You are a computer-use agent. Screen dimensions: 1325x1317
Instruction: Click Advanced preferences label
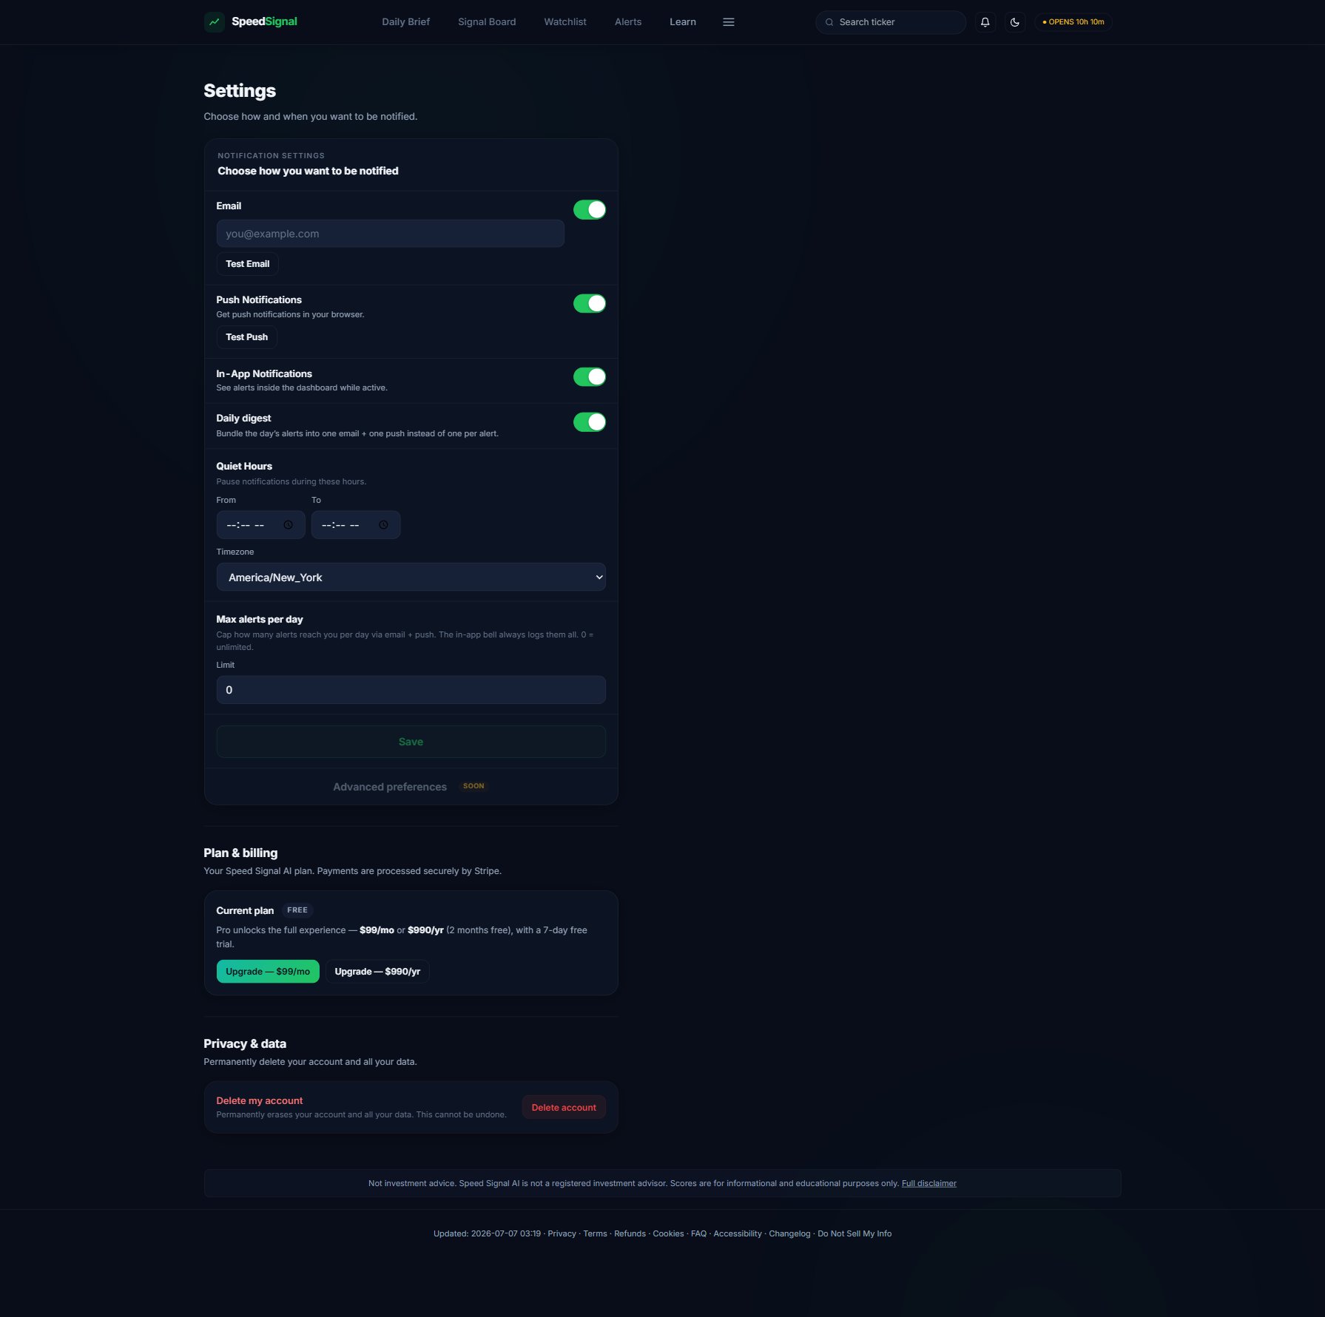390,787
